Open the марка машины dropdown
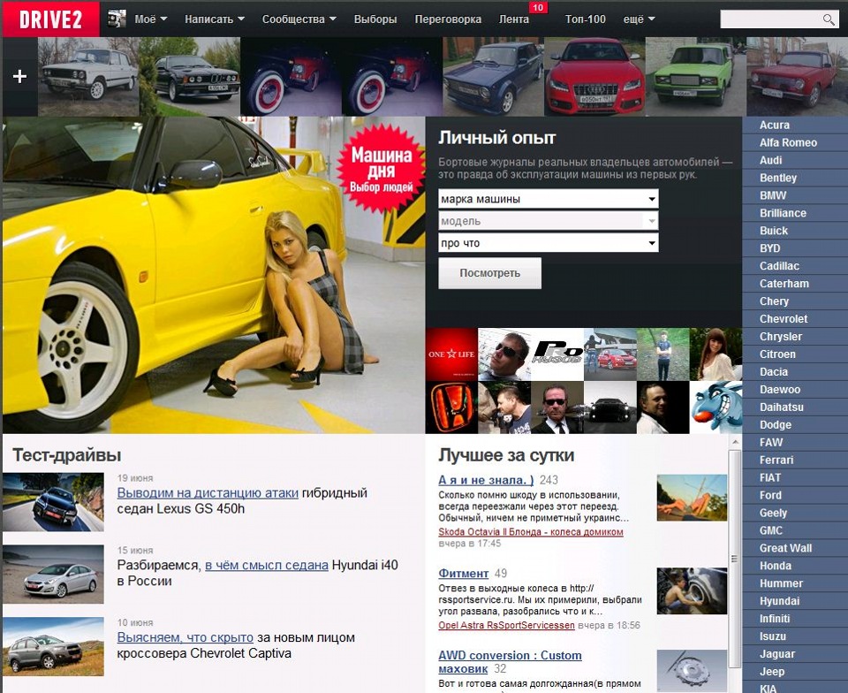 pos(549,199)
